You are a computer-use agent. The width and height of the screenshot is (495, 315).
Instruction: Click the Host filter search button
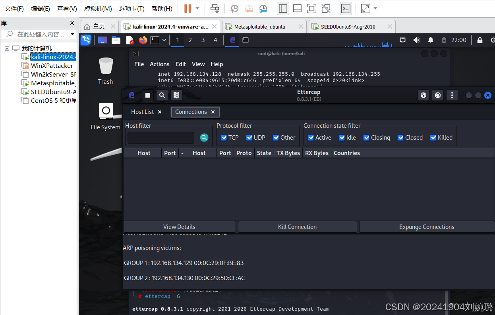click(204, 138)
